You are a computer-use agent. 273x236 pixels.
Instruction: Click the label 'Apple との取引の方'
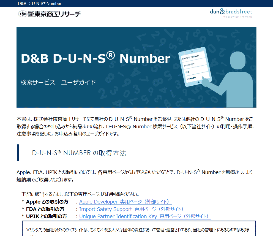click(x=47, y=202)
